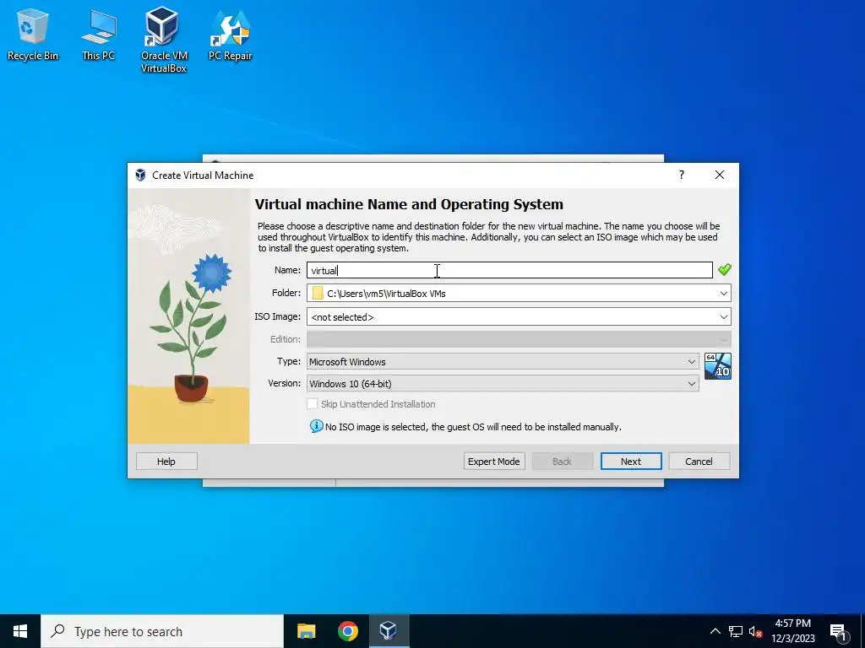This screenshot has height=648, width=865.
Task: Launch Google Chrome from the taskbar
Action: click(347, 631)
